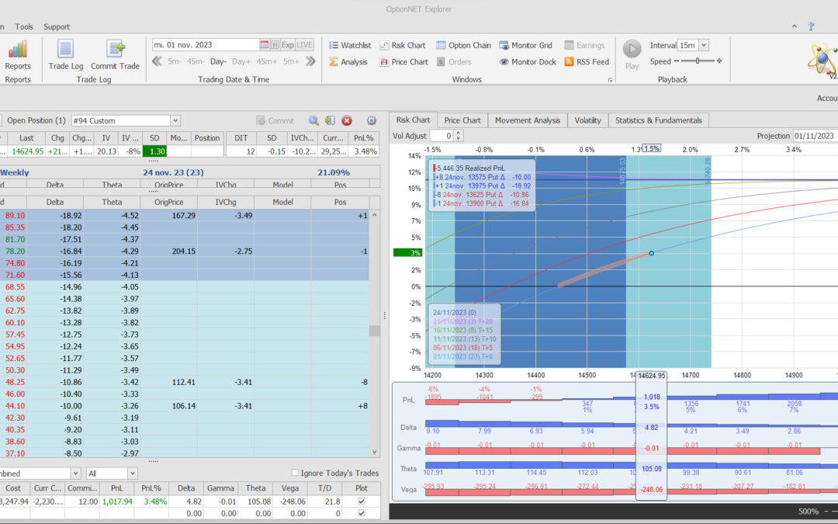This screenshot has height=524, width=838.
Task: Open the Trade Log icon
Action: (x=66, y=49)
